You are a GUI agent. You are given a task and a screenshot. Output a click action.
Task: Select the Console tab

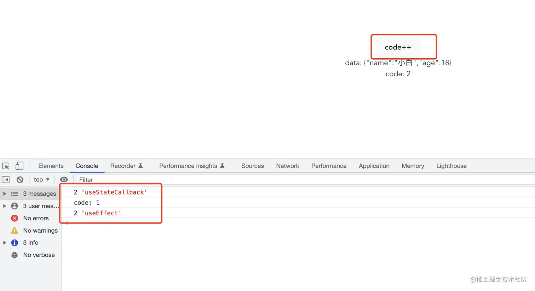(87, 166)
